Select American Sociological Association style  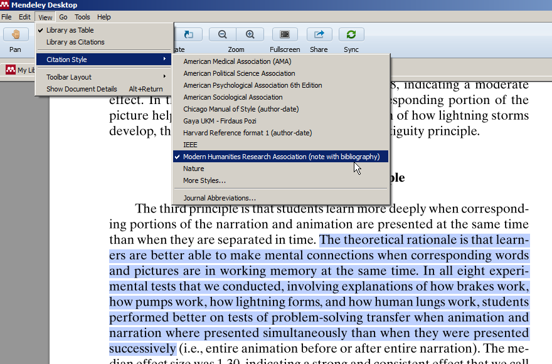(x=280, y=97)
